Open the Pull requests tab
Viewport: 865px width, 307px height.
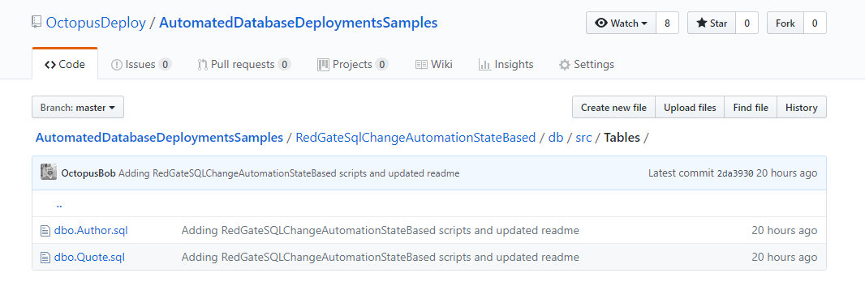[x=243, y=65]
